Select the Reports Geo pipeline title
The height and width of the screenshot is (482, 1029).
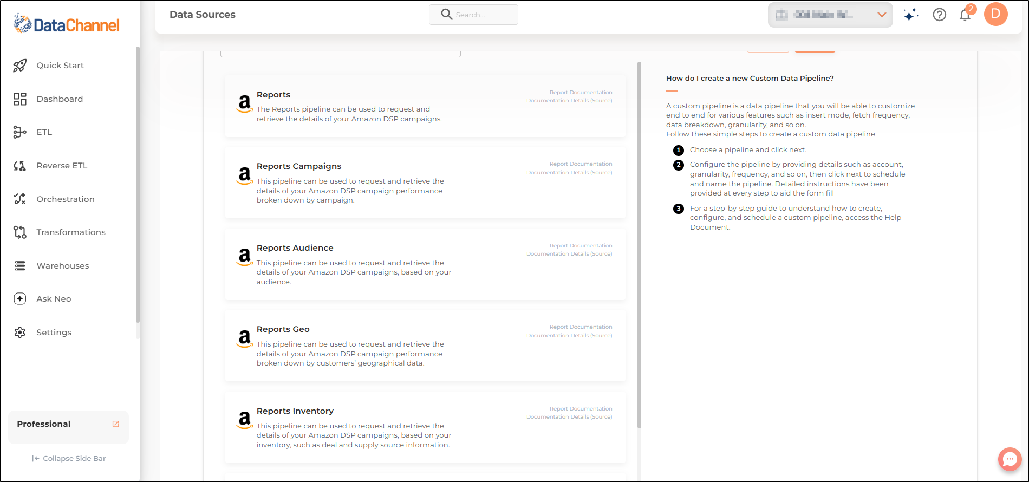point(283,329)
